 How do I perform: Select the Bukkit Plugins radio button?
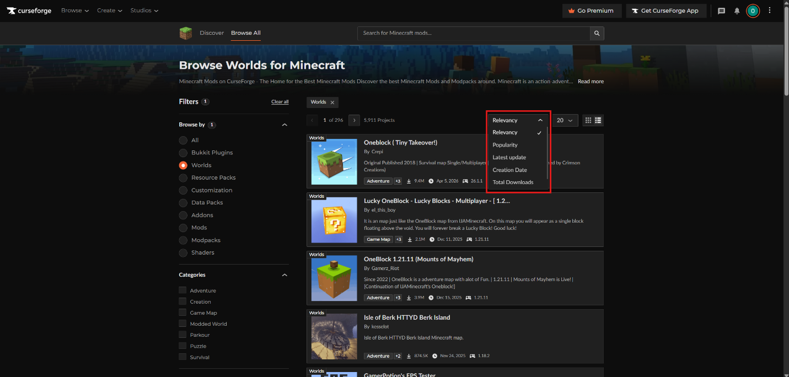click(183, 153)
